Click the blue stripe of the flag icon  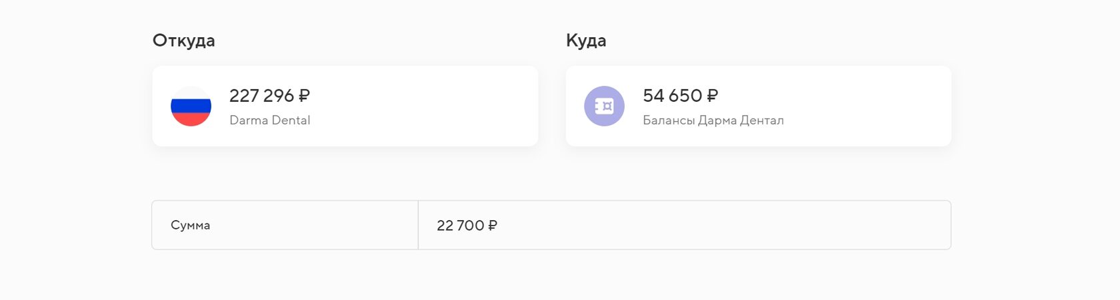point(191,106)
